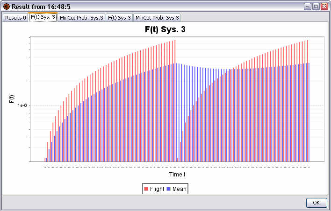Click the chart title F(t) Sys. 3

coord(165,29)
